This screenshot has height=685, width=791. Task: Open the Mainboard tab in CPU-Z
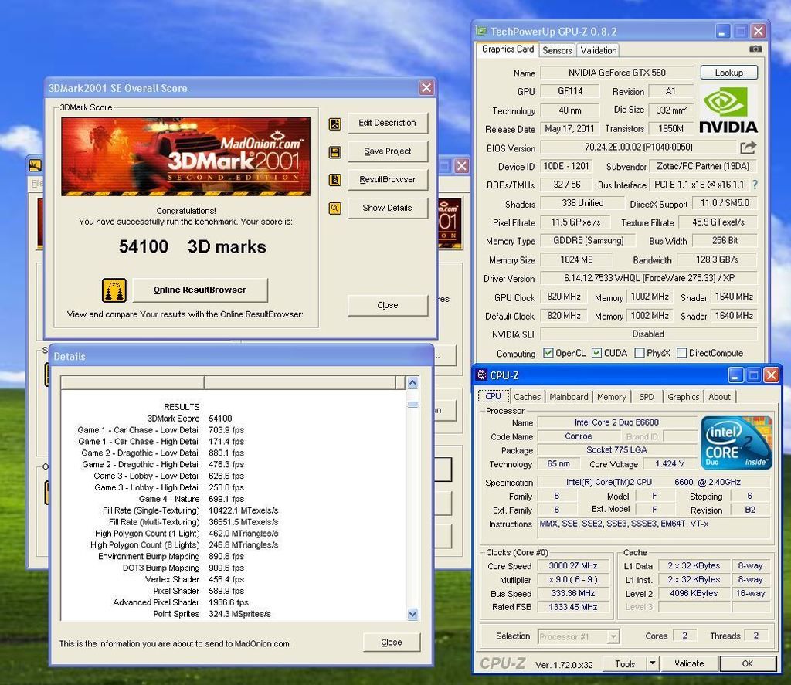coord(569,397)
